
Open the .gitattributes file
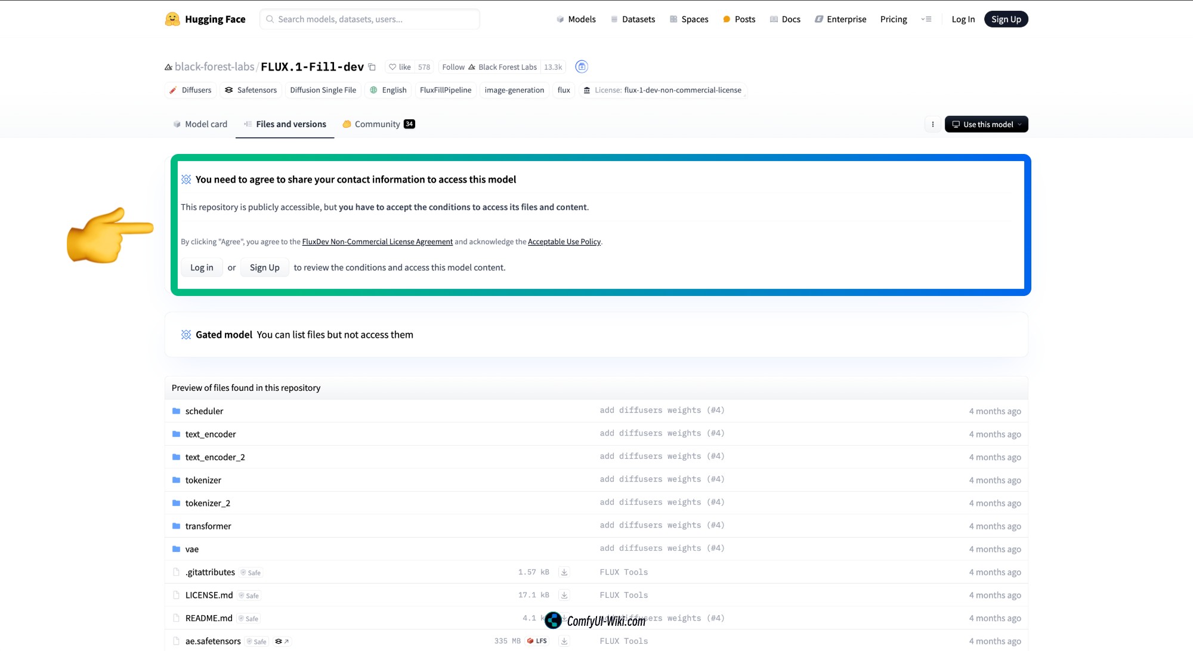[x=210, y=572]
